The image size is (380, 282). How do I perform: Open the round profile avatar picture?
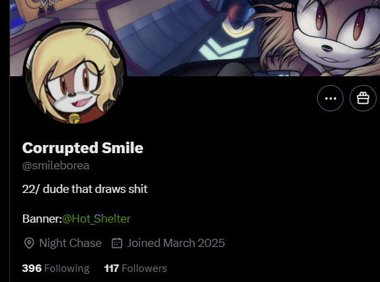click(75, 73)
